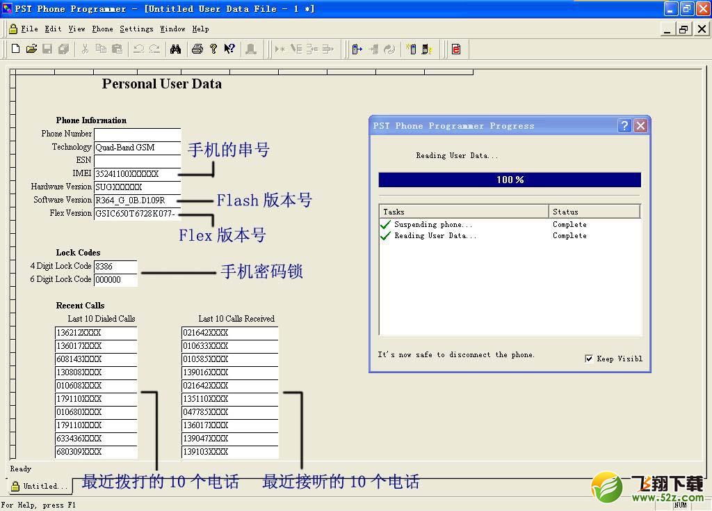Click the red document toolbar icon
This screenshot has width=712, height=511.
click(456, 49)
